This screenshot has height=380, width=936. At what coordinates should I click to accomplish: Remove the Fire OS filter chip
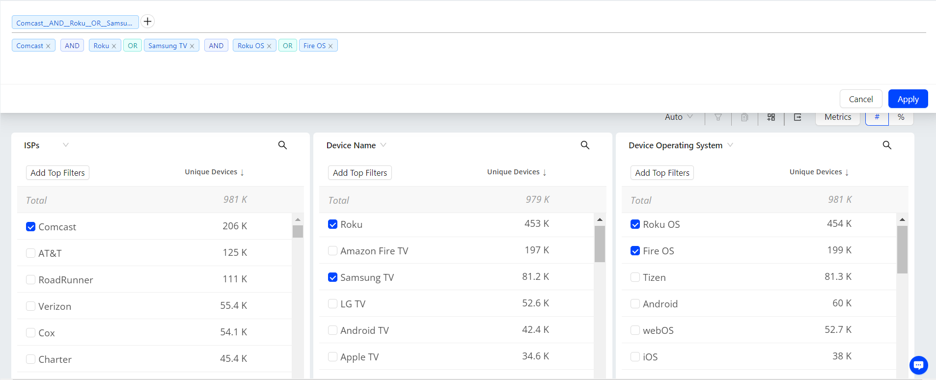330,46
